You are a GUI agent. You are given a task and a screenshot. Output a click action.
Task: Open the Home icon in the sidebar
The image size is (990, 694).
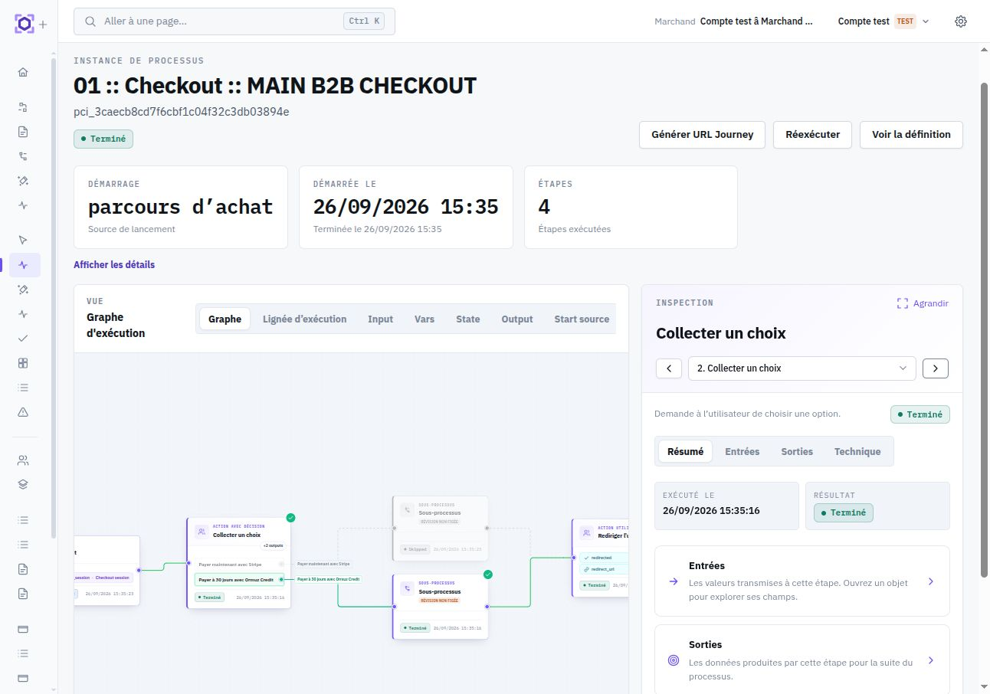click(23, 72)
